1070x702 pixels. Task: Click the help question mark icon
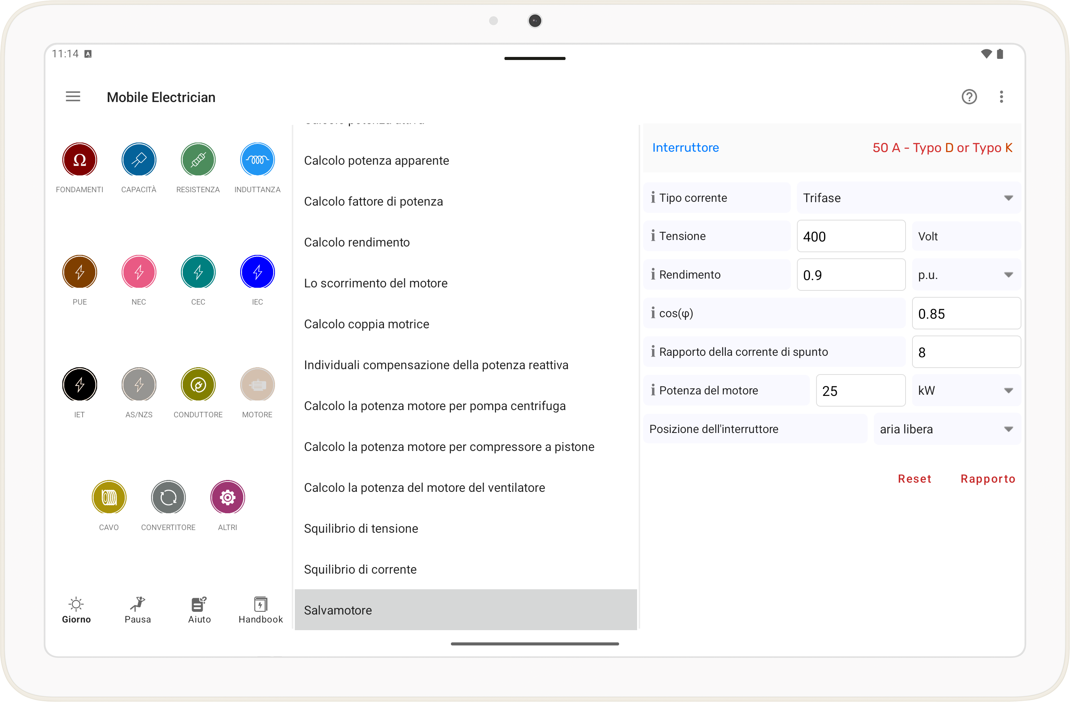pyautogui.click(x=969, y=97)
